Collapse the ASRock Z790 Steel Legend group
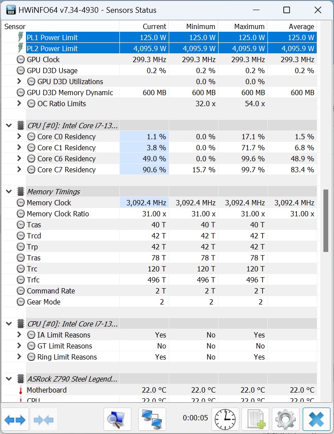The width and height of the screenshot is (334, 434). (x=9, y=379)
